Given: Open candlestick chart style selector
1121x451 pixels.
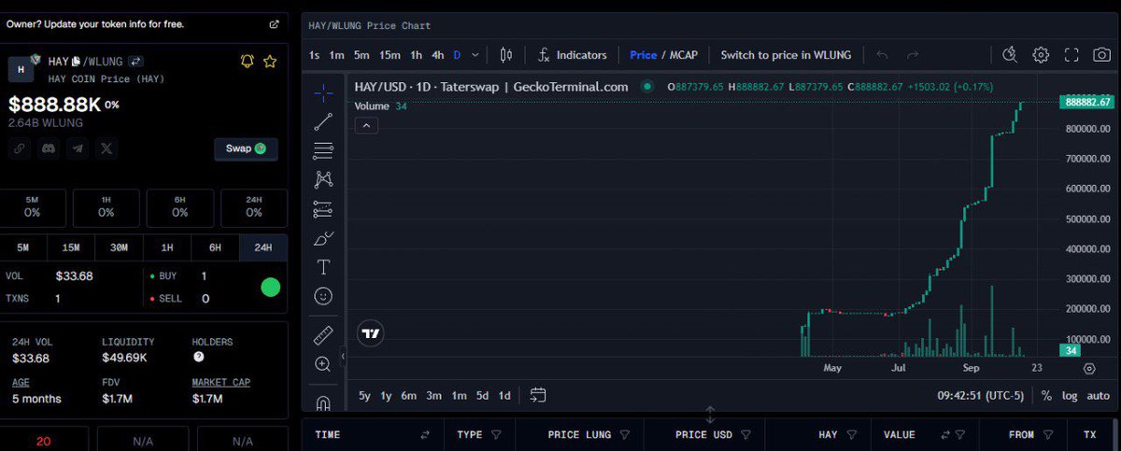Looking at the screenshot, I should 506,55.
